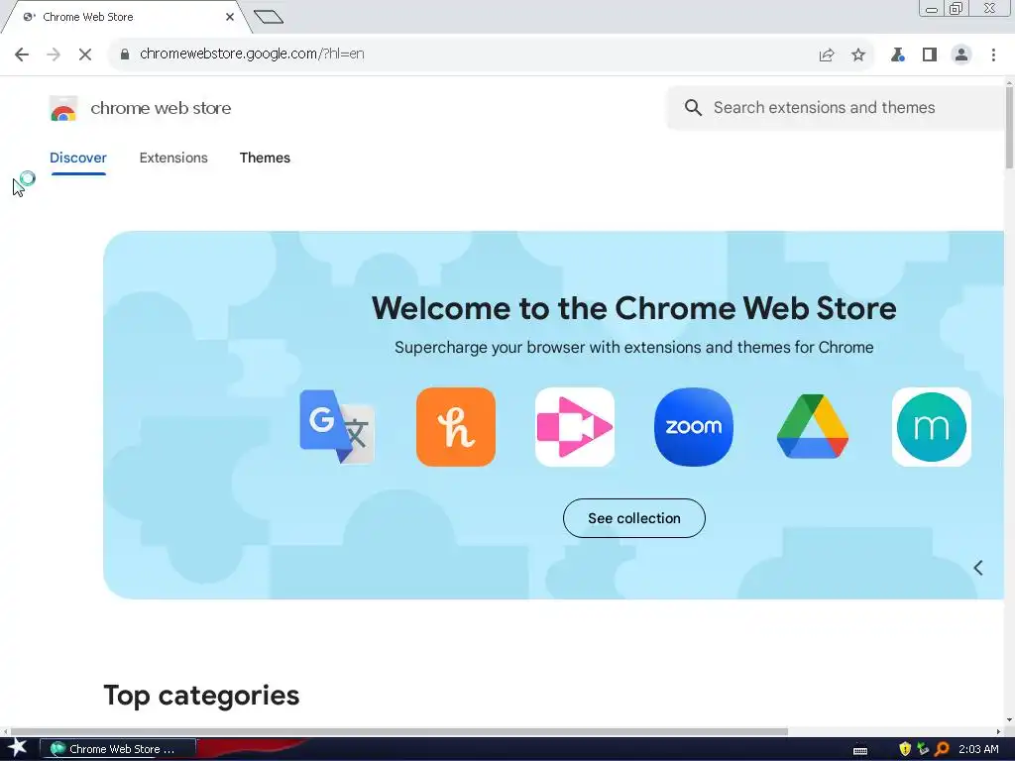
Task: Click the search magnifier icon
Action: (x=693, y=107)
